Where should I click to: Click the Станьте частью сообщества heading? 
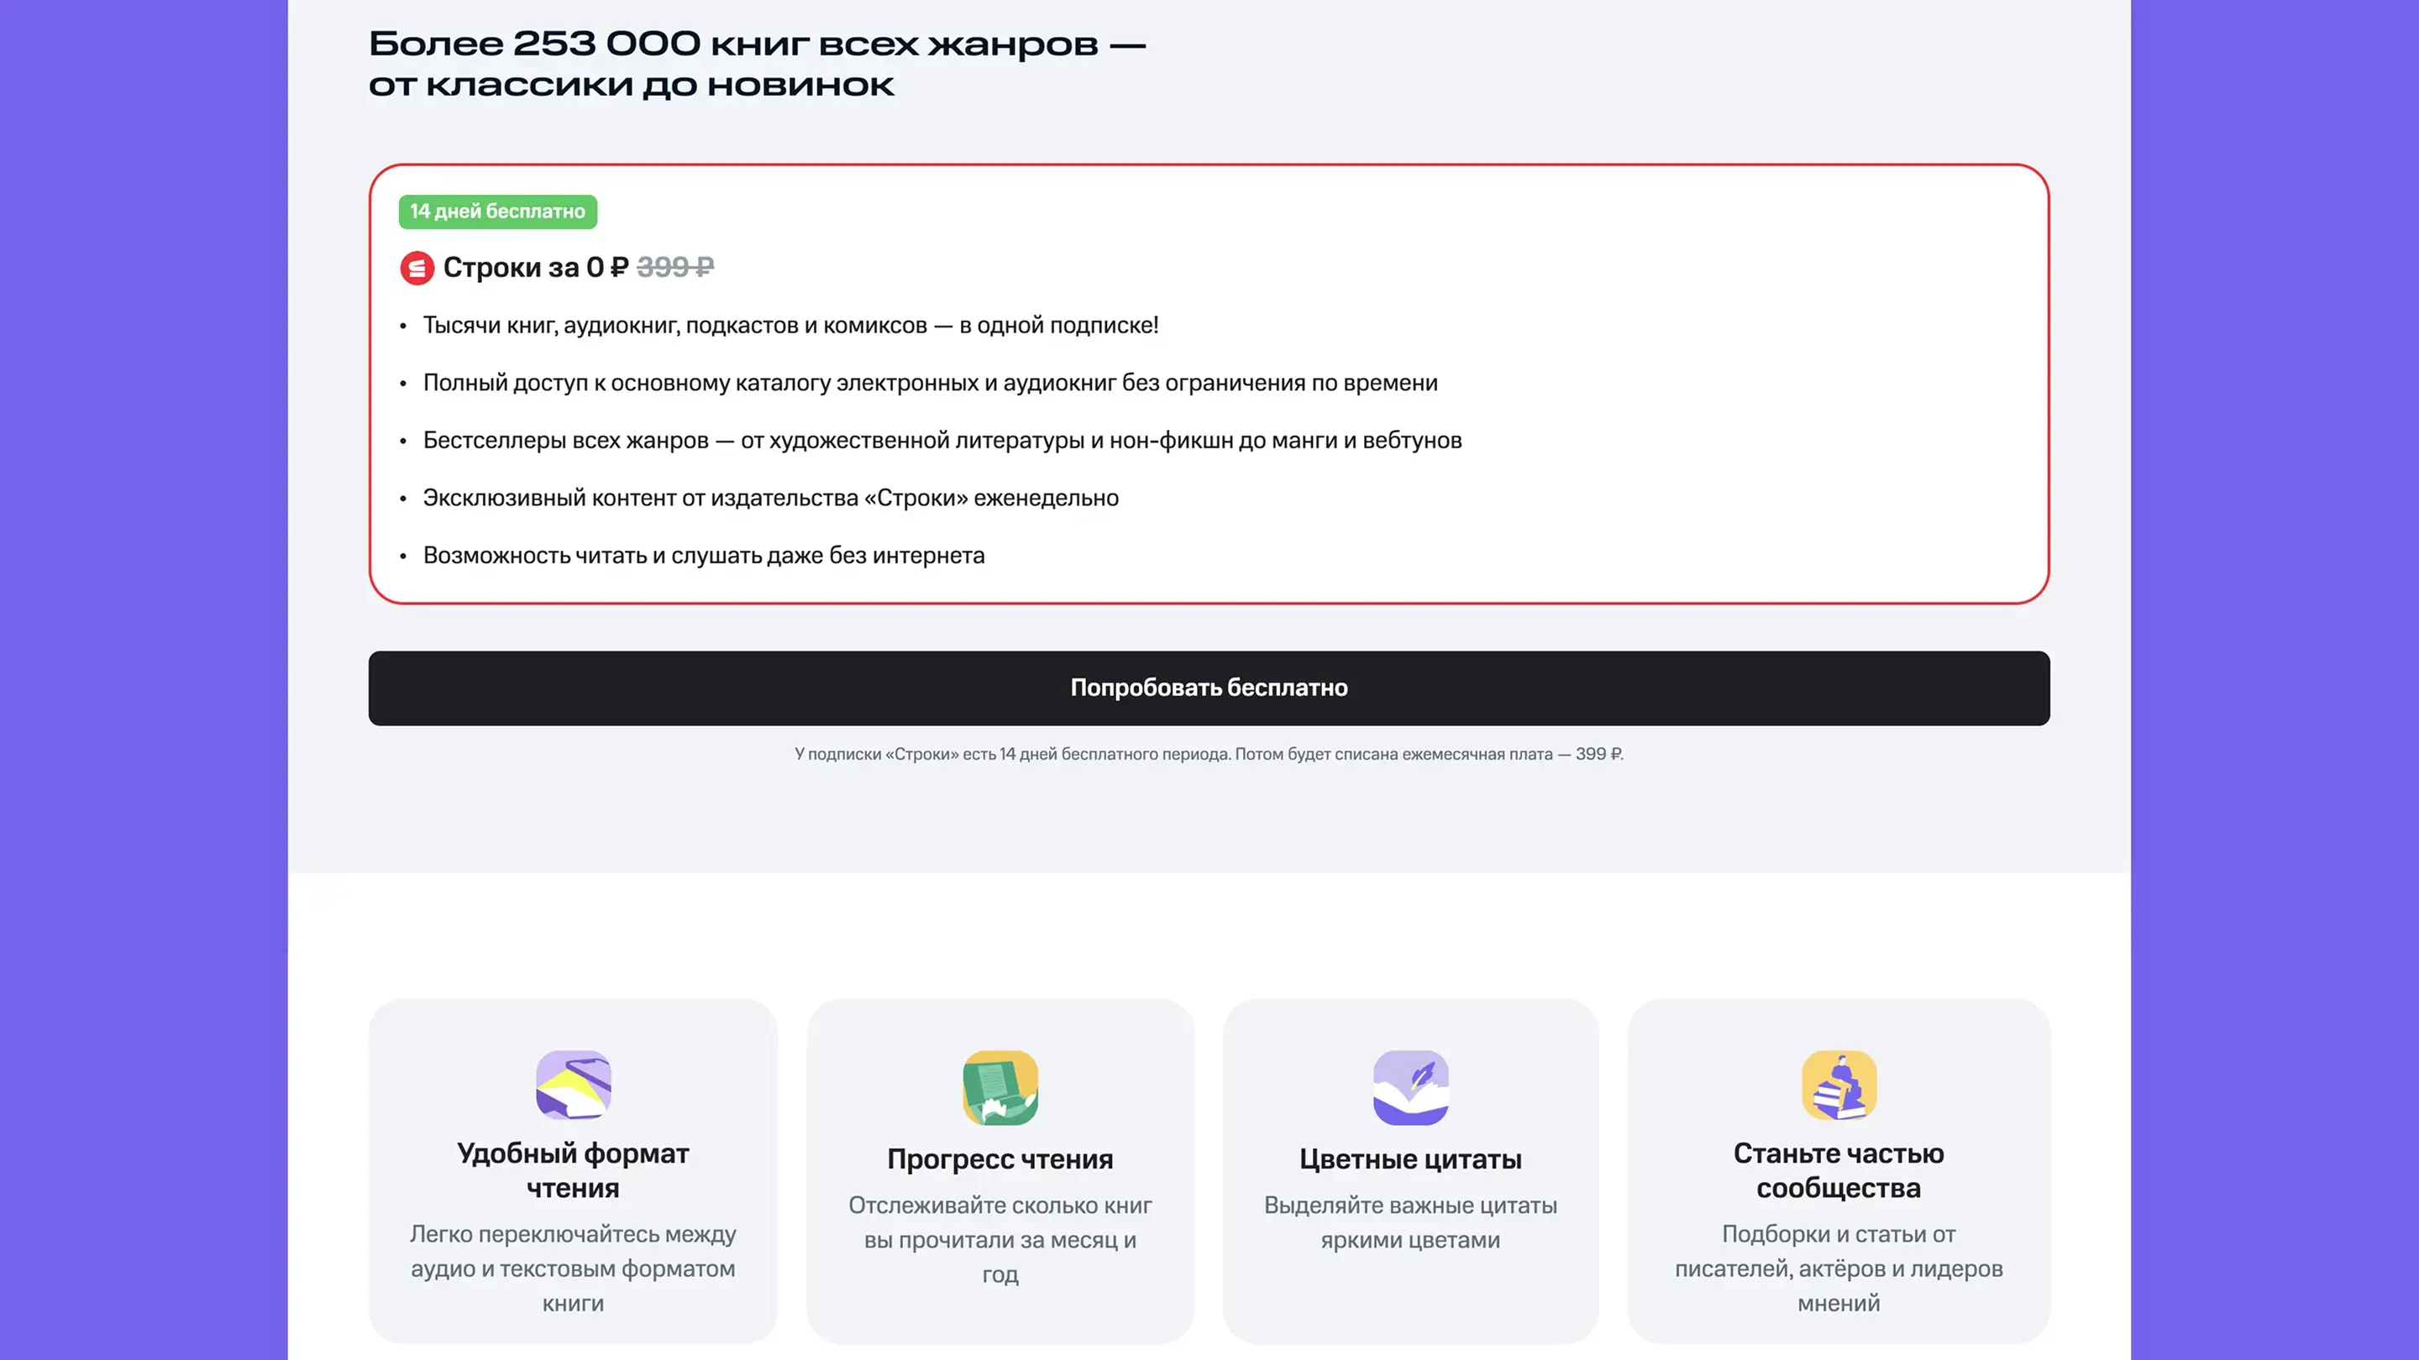click(1839, 1170)
